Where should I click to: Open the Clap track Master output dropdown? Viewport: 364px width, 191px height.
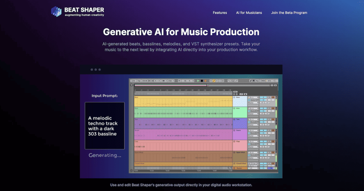(253, 147)
